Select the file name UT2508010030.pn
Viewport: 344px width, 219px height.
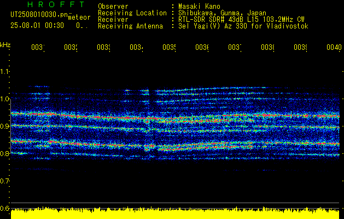[x=39, y=15]
